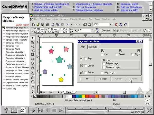
Task: Enable Edge of page option
Action: [104, 64]
